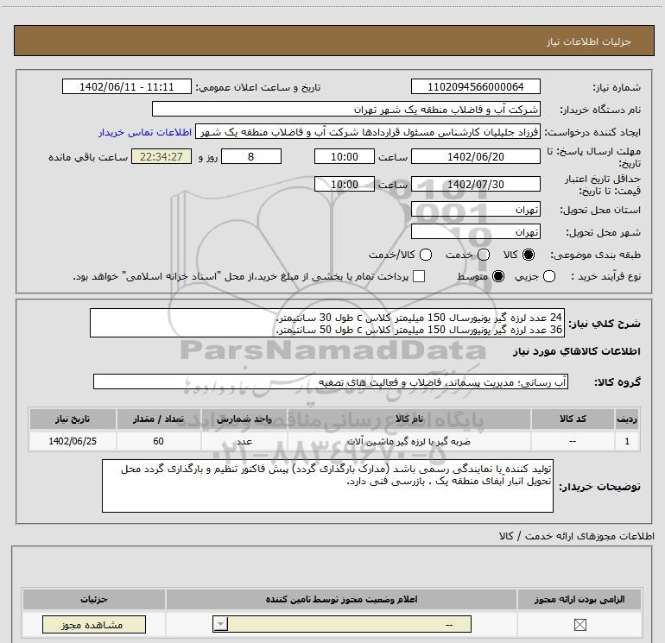
Task: Click the تاریخ نیاز column header
Action: (73, 419)
